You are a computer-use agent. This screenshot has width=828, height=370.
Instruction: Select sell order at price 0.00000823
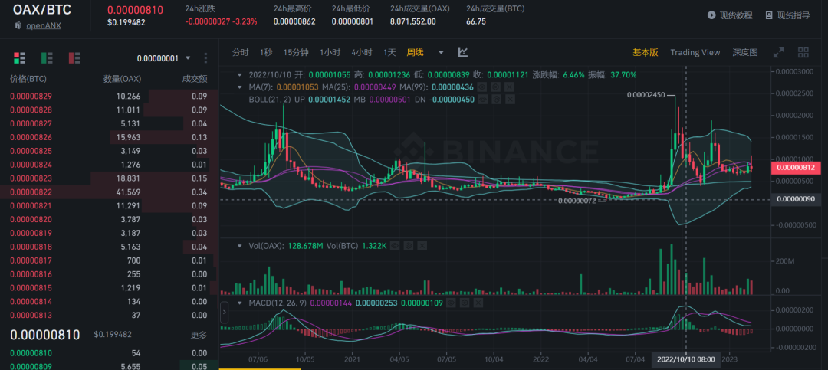109,178
